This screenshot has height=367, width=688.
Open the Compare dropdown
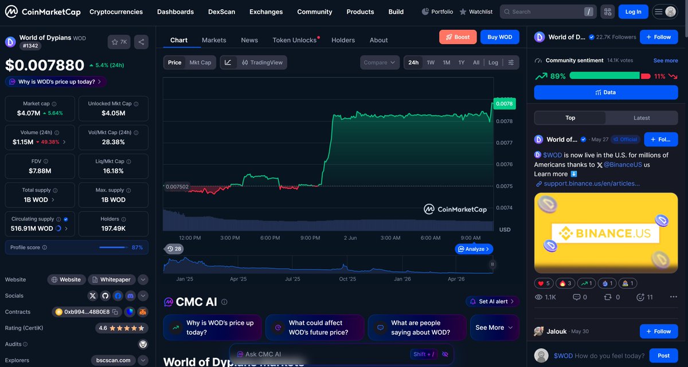point(380,62)
